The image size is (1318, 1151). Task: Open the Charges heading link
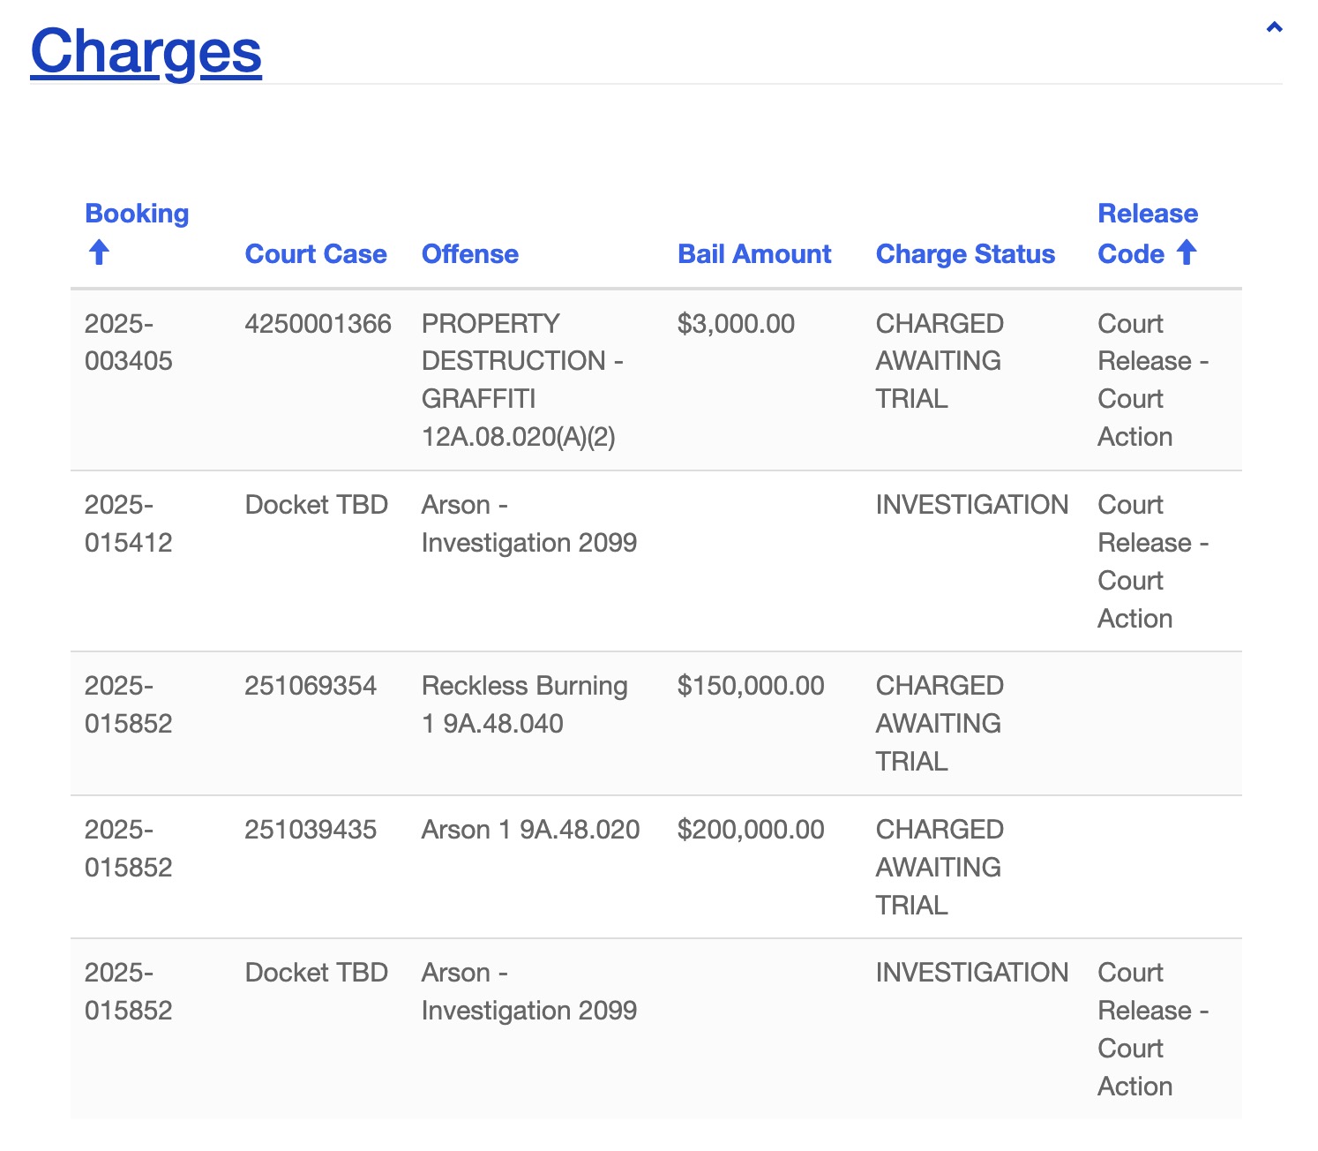(146, 51)
